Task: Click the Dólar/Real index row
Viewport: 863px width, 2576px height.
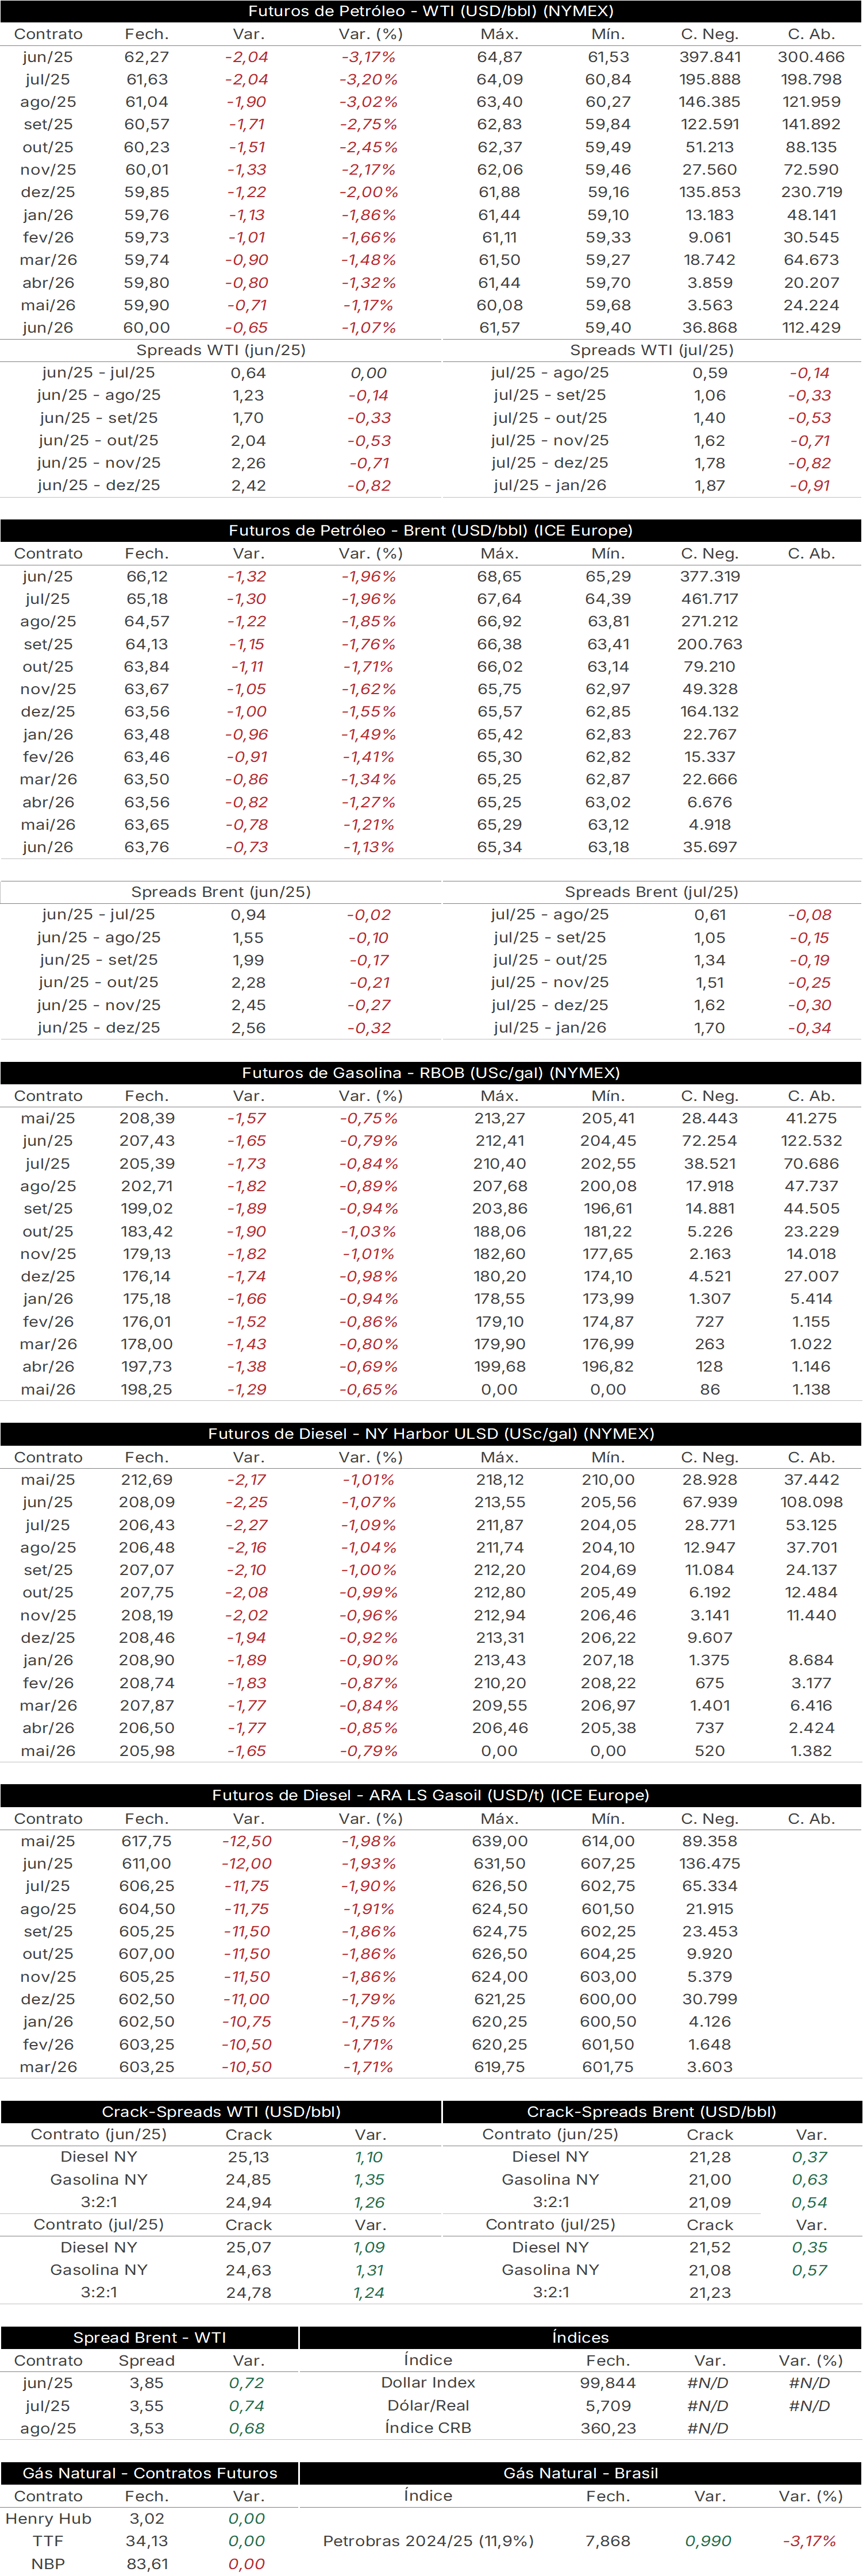Action: coord(581,2405)
